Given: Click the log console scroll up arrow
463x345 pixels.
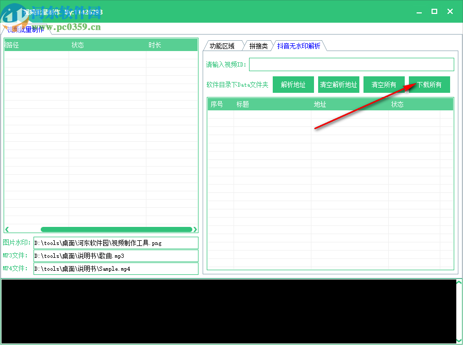Looking at the screenshot, I should [x=459, y=283].
